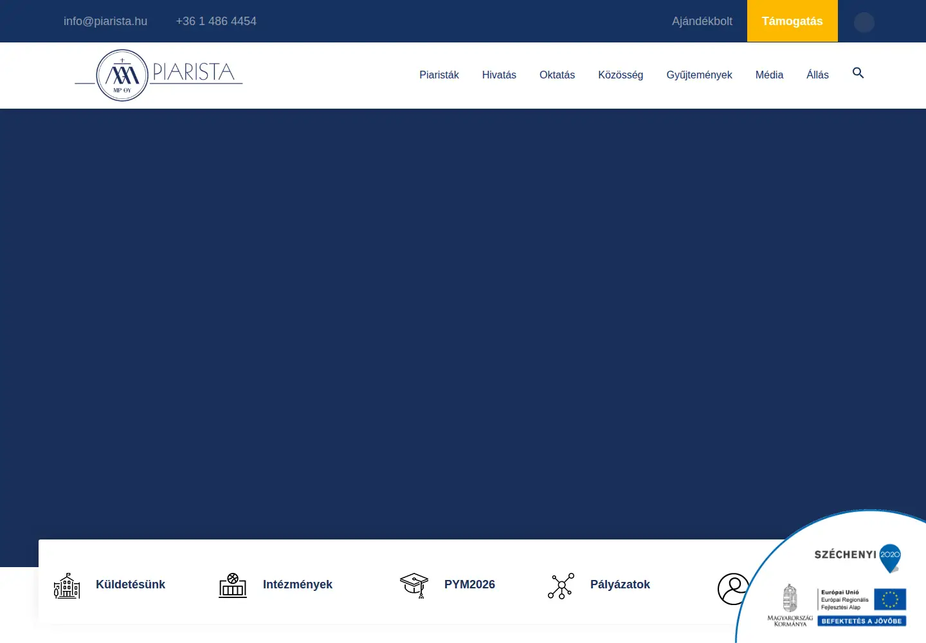This screenshot has height=643, width=926.
Task: Click the graduation cap icon beside PYM2026
Action: pyautogui.click(x=414, y=585)
